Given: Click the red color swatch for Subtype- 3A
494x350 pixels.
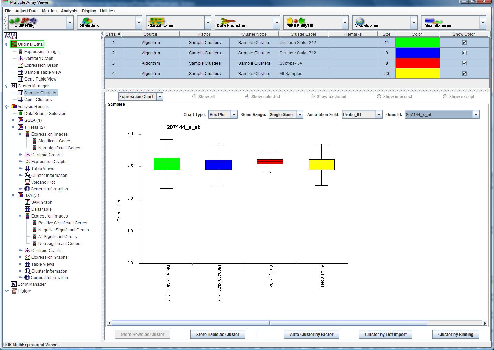Looking at the screenshot, I should 417,63.
